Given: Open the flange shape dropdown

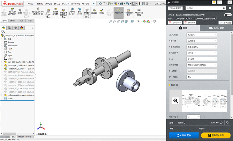Looking at the screenshot, I should click(x=202, y=35).
